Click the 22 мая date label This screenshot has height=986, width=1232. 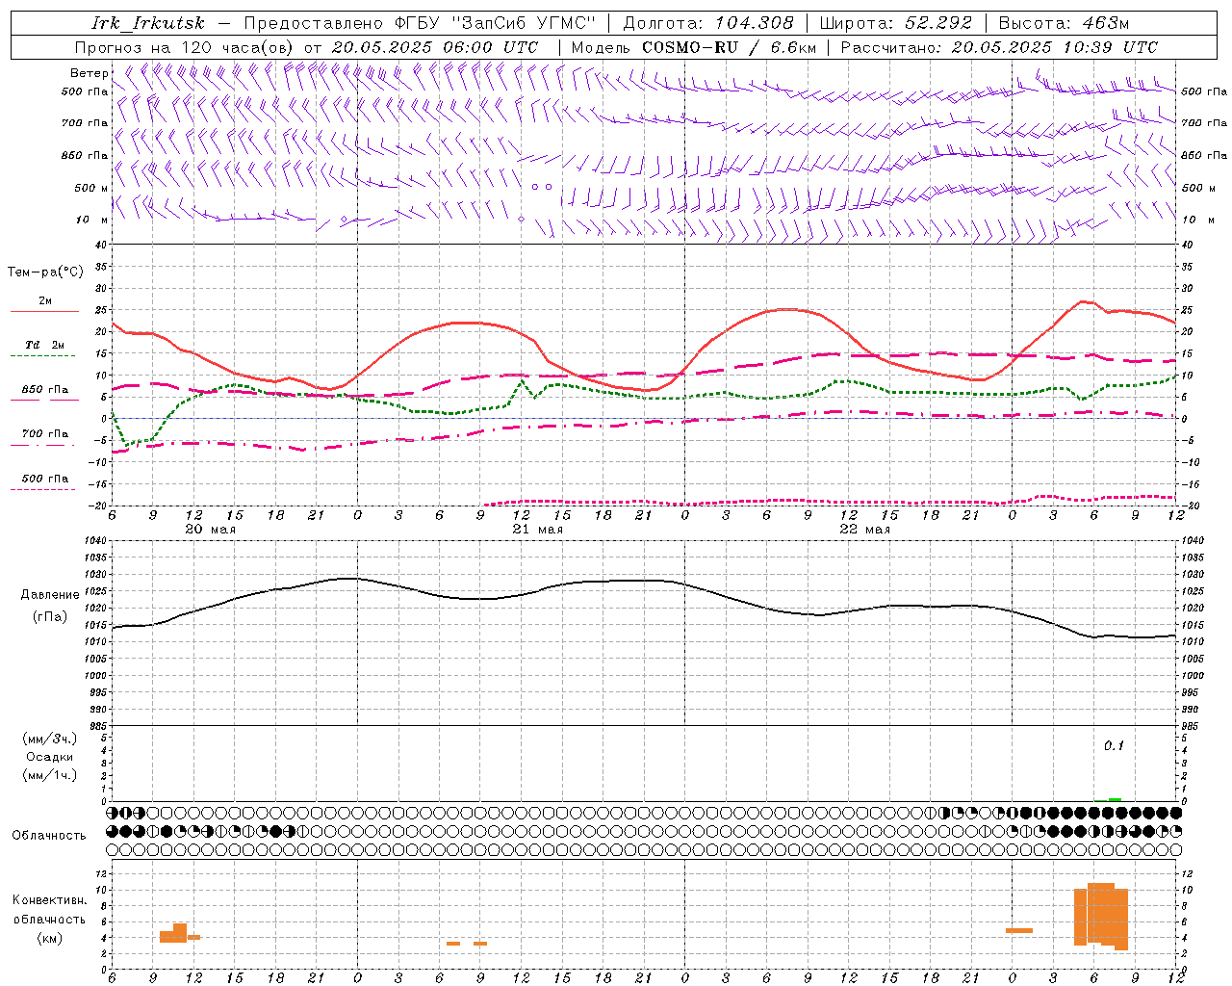(864, 530)
